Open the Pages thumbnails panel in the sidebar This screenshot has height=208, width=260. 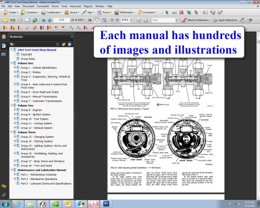click(x=4, y=37)
